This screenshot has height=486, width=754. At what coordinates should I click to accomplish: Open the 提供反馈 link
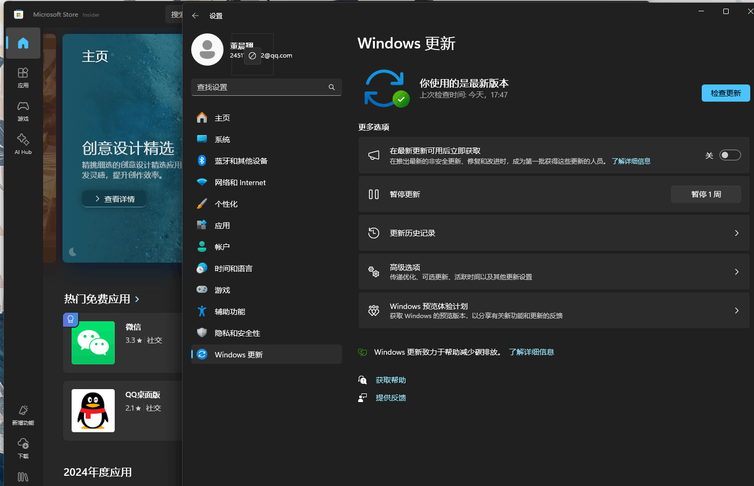390,398
